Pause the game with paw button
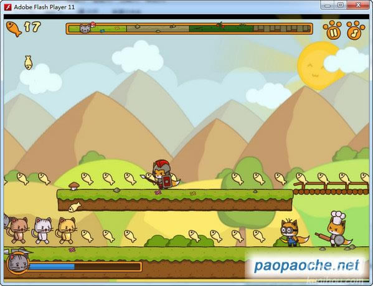The height and width of the screenshot is (286, 373). coord(332,30)
